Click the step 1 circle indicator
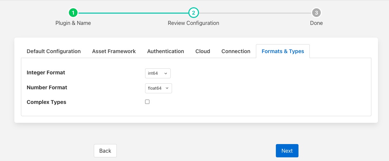 coord(73,13)
